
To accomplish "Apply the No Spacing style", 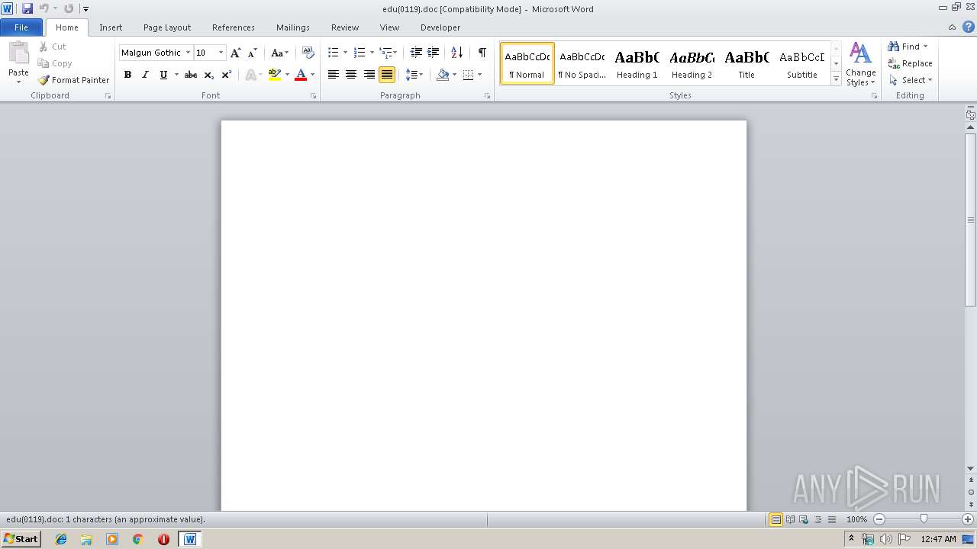I will pyautogui.click(x=582, y=63).
